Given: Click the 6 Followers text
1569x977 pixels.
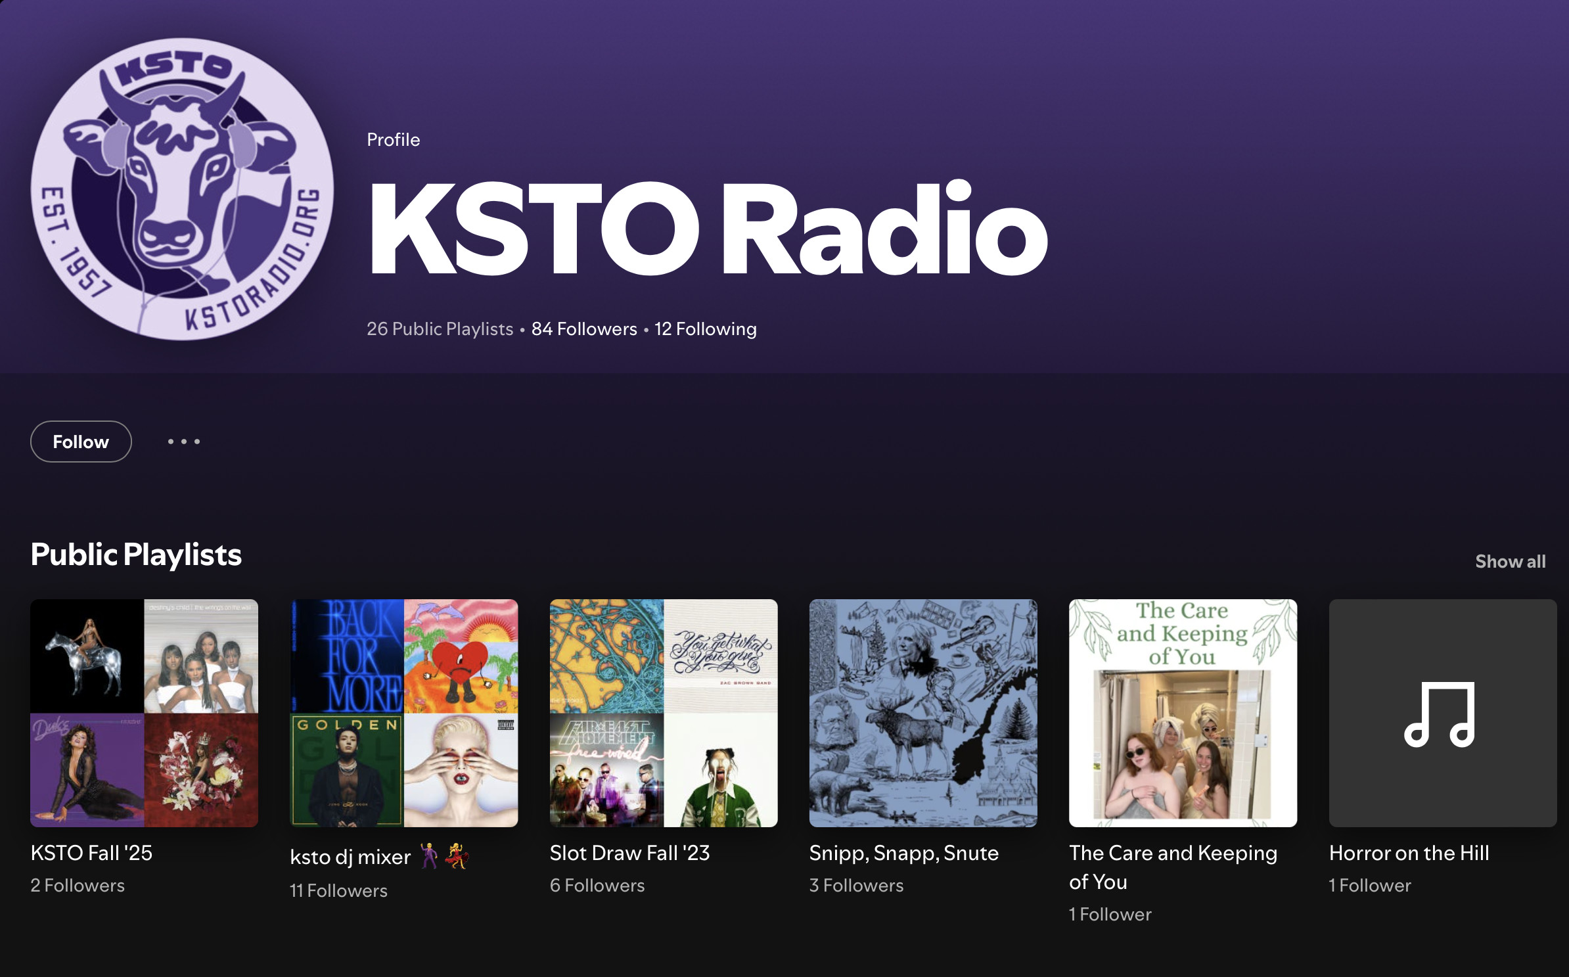Looking at the screenshot, I should (597, 885).
